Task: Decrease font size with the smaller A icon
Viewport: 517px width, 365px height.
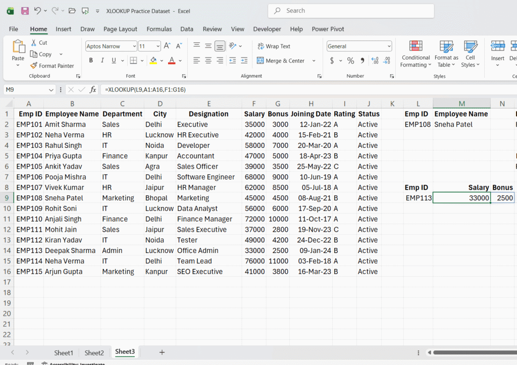Action: (x=179, y=46)
